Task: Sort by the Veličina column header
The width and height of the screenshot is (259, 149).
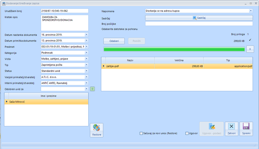Action: click(x=179, y=60)
